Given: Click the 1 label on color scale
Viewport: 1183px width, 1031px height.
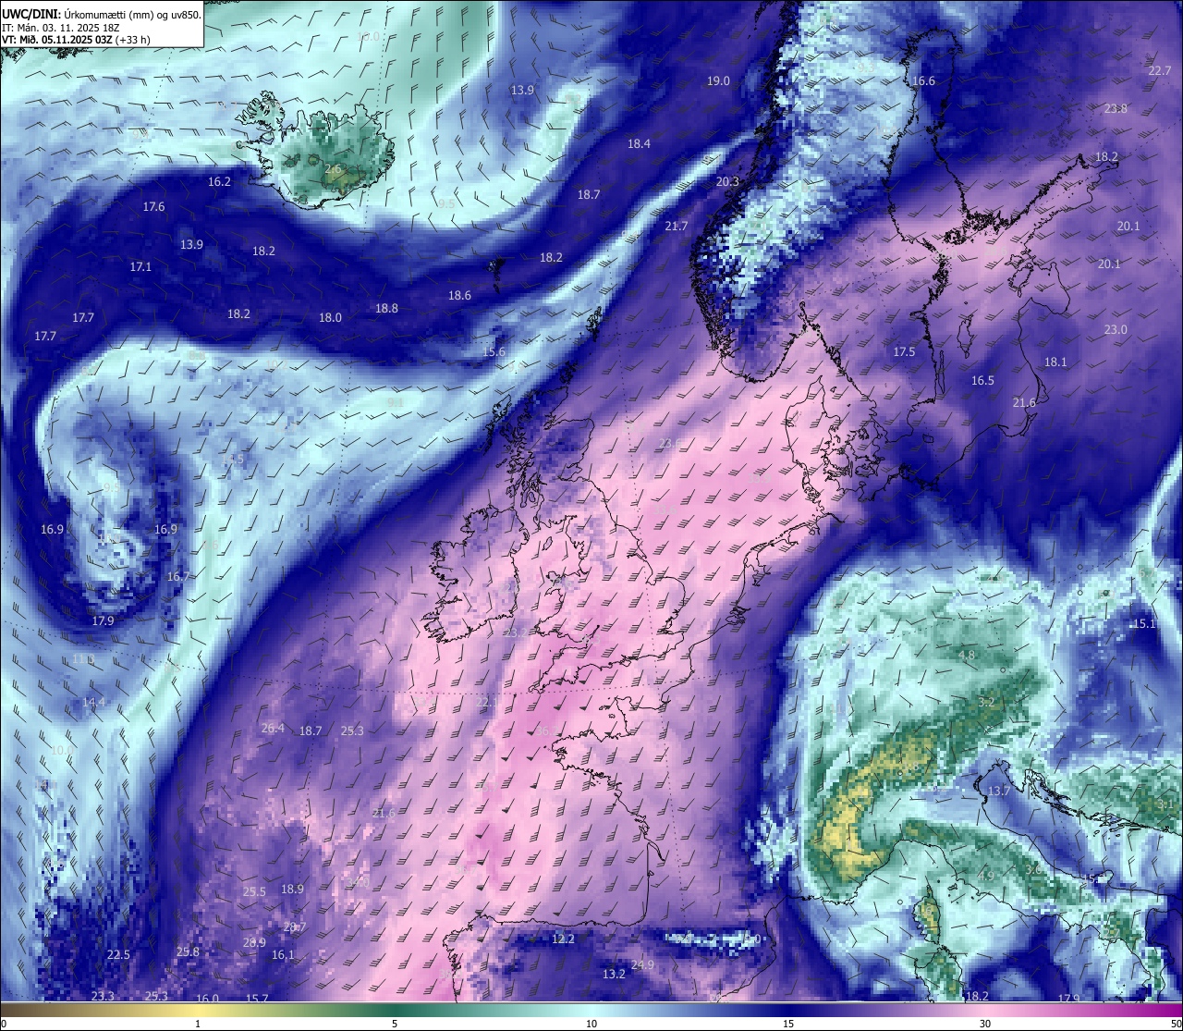Looking at the screenshot, I should pyautogui.click(x=198, y=1024).
